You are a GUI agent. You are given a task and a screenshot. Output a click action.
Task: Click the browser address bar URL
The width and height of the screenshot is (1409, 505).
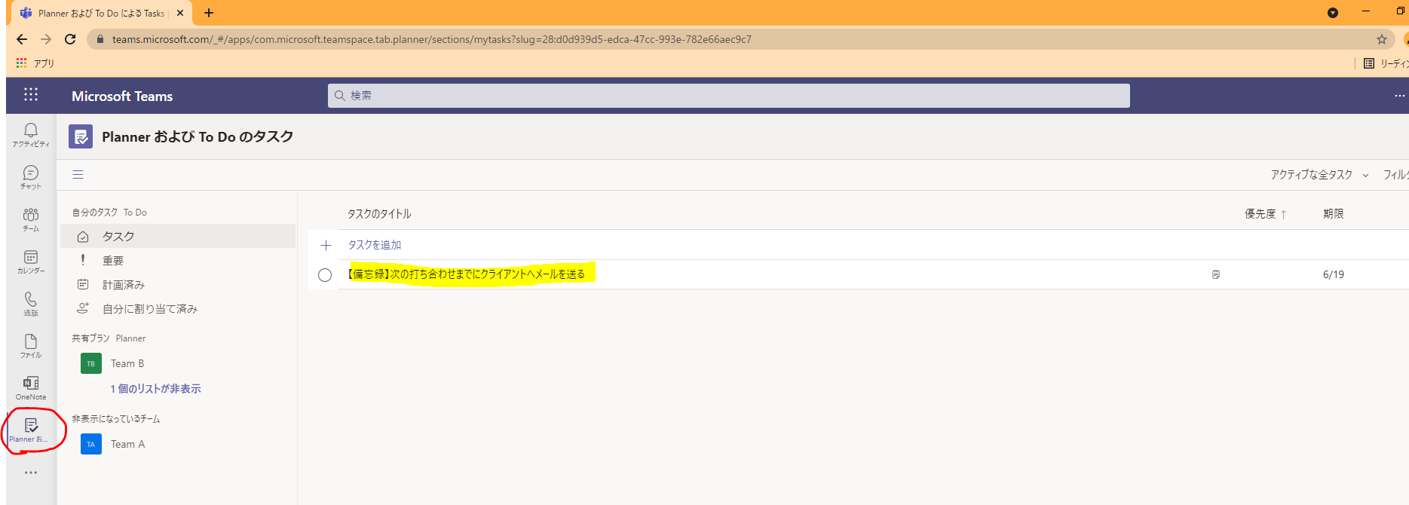coord(432,39)
